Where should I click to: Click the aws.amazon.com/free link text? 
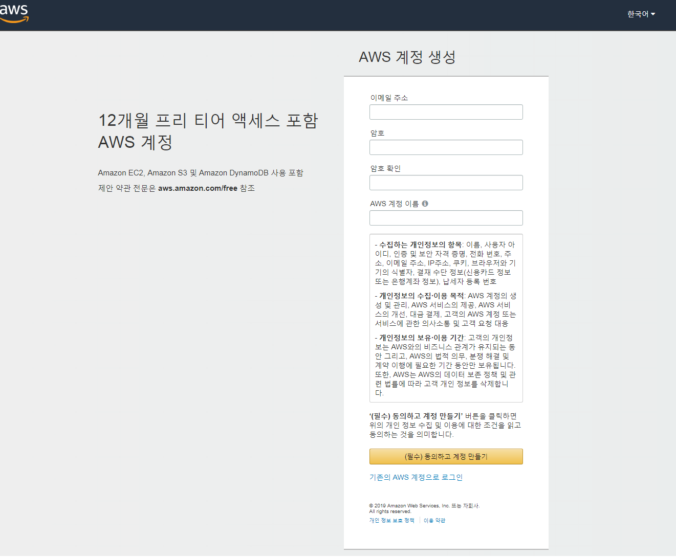click(x=198, y=188)
